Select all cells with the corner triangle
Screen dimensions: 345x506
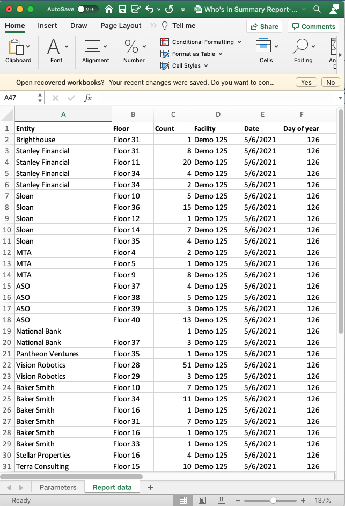[7, 114]
